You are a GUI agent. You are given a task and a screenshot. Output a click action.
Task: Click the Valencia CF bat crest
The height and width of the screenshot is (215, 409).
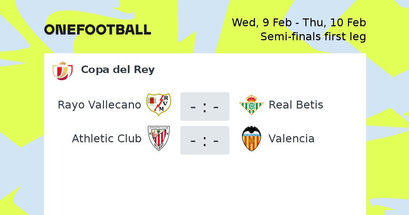click(x=251, y=139)
